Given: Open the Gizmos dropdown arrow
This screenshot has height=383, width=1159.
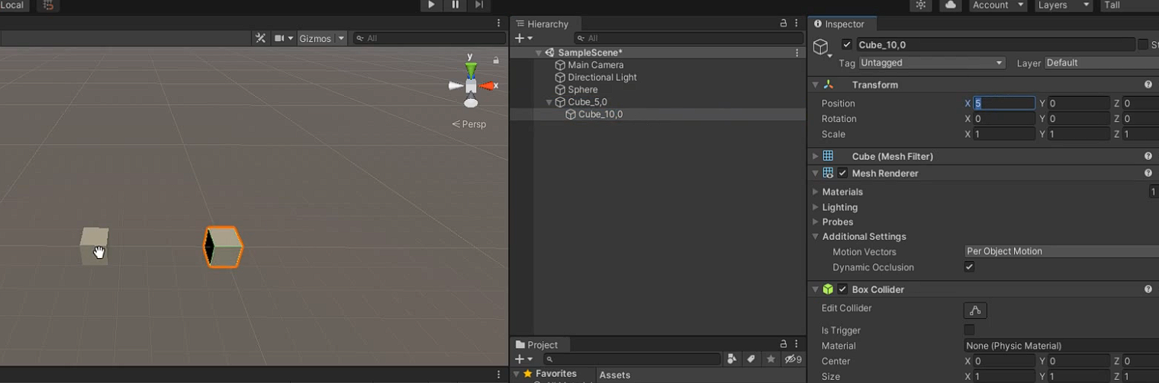Looking at the screenshot, I should pyautogui.click(x=341, y=38).
